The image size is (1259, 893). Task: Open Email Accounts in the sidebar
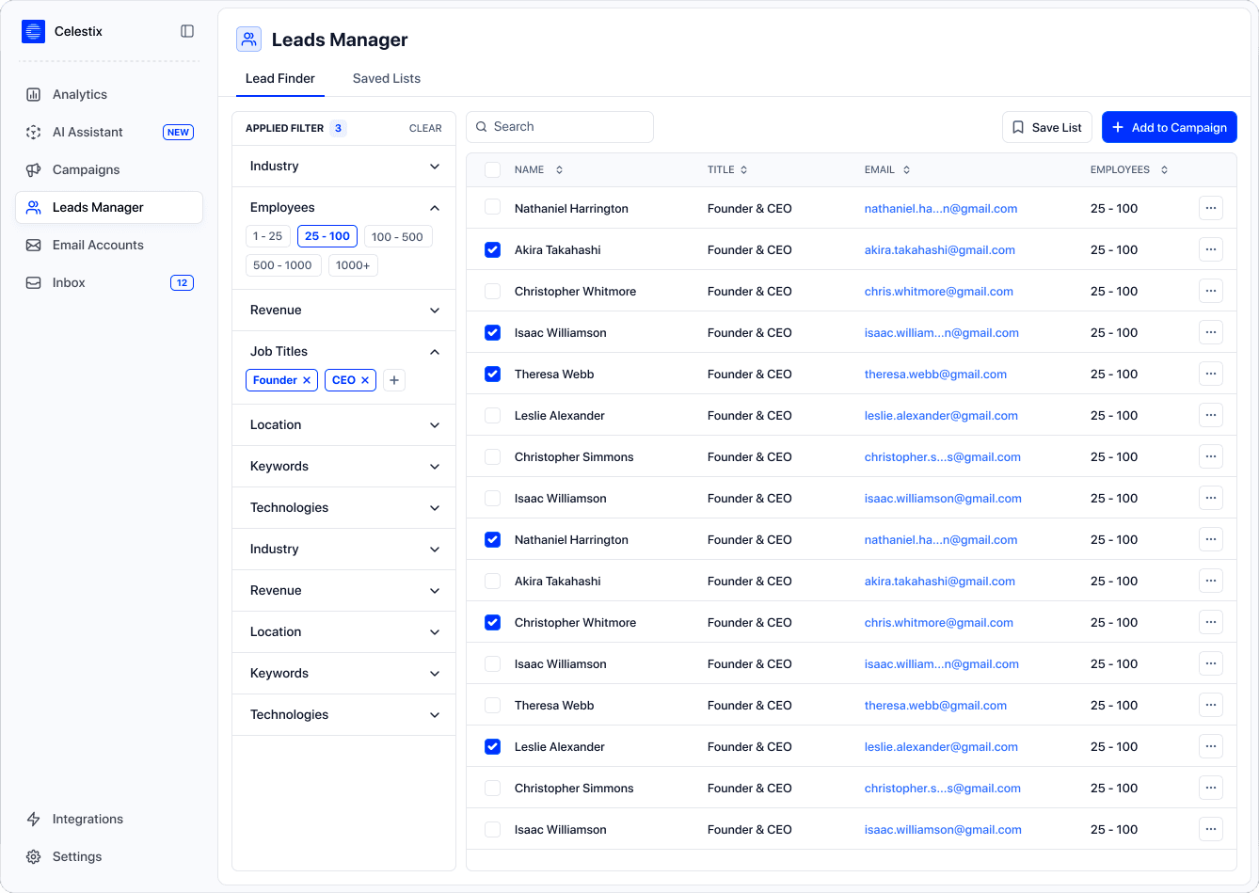coord(109,245)
